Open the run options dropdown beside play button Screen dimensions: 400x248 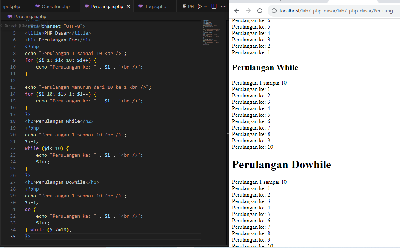[206, 6]
